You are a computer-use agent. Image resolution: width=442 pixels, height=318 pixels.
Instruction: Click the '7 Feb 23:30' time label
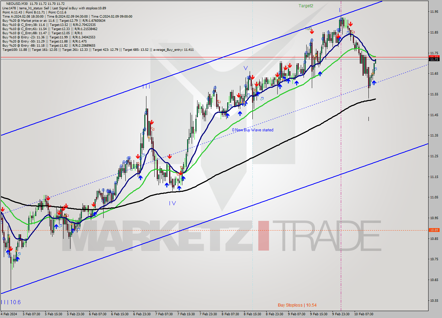pyautogui.click(x=208, y=314)
